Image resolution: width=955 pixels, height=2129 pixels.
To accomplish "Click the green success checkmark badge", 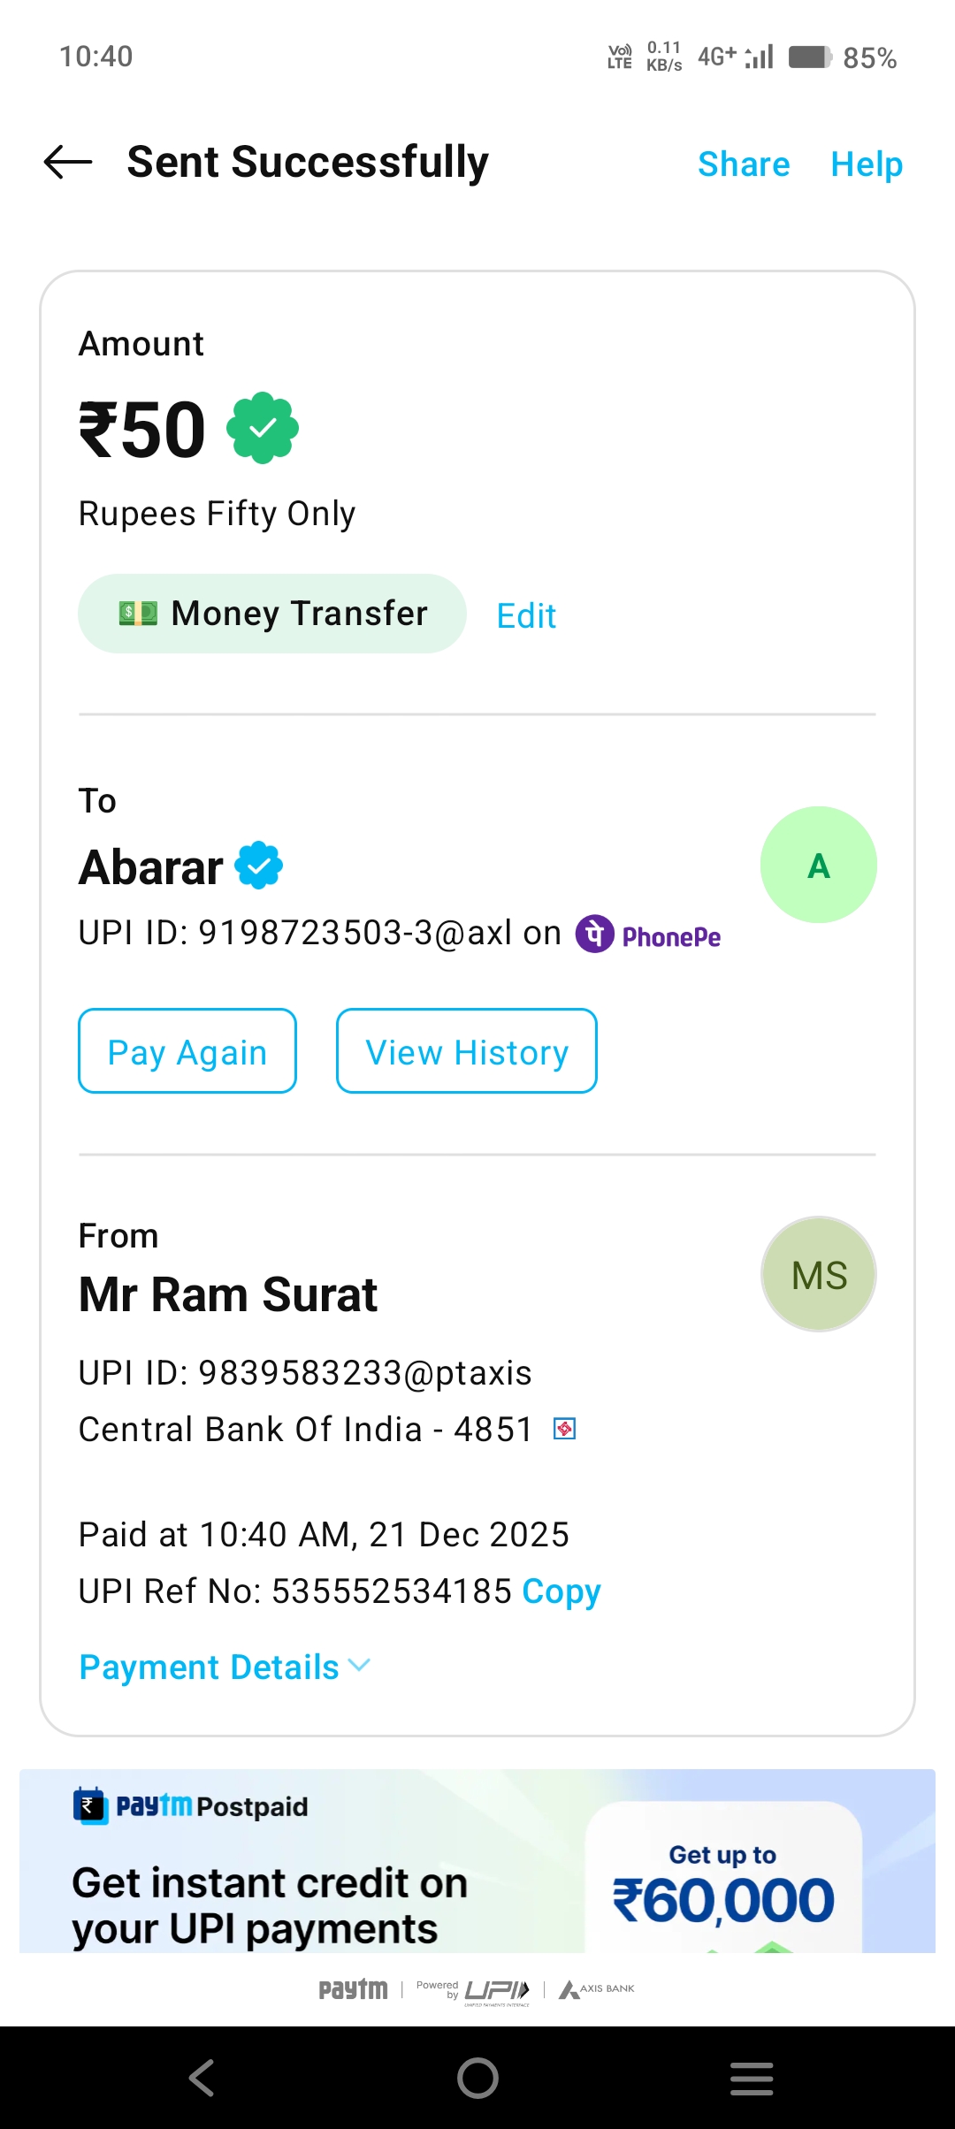I will [x=263, y=429].
